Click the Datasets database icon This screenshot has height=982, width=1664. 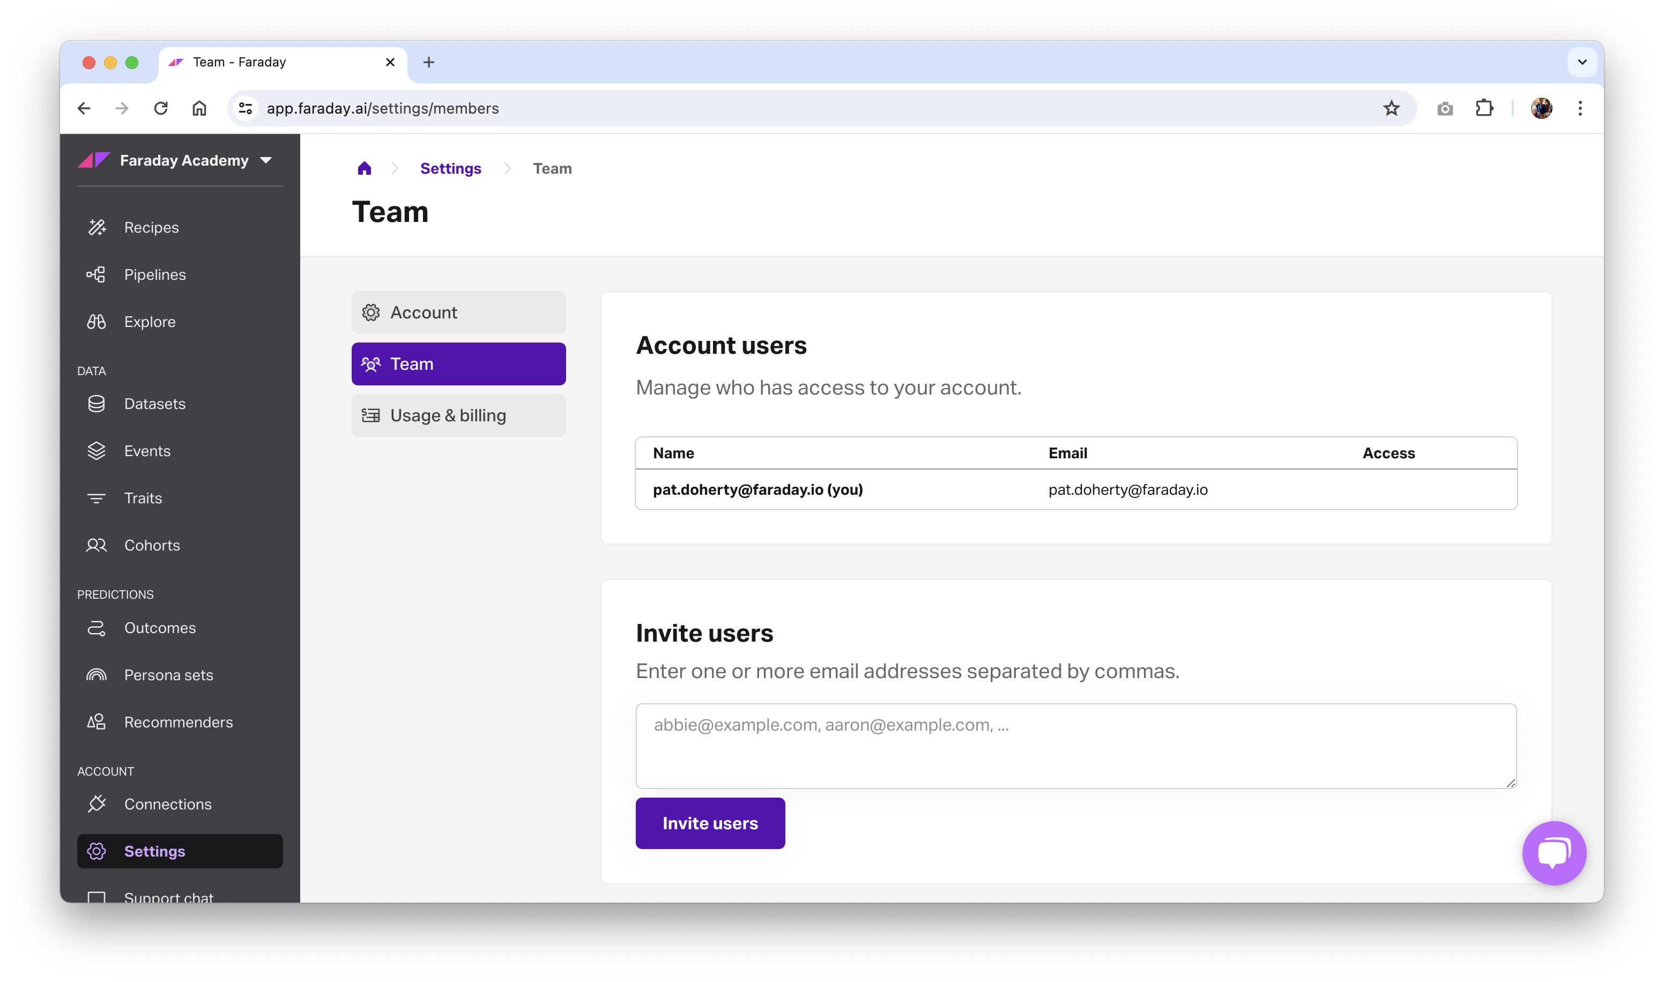click(96, 404)
